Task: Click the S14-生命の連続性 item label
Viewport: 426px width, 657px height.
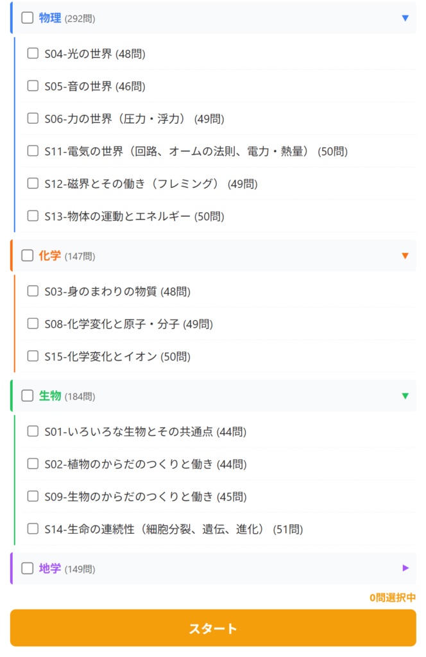Action: click(173, 529)
